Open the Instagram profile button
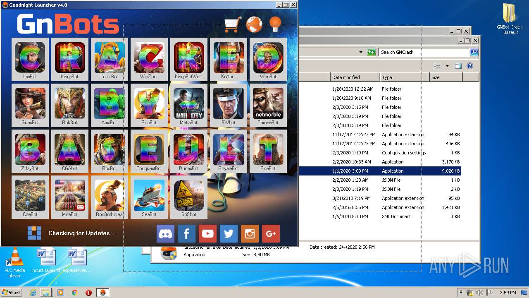Image resolution: width=529 pixels, height=298 pixels. tap(250, 234)
